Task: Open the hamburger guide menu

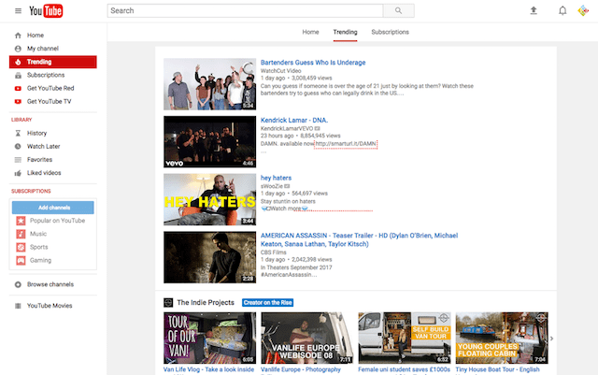Action: (x=18, y=11)
